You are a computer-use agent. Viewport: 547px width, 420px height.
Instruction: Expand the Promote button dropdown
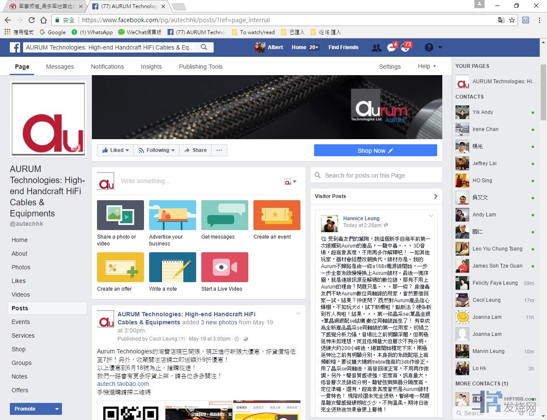(x=56, y=409)
